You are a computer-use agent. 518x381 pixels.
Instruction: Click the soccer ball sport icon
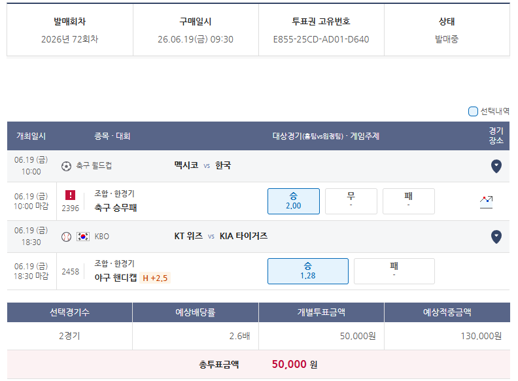point(67,166)
